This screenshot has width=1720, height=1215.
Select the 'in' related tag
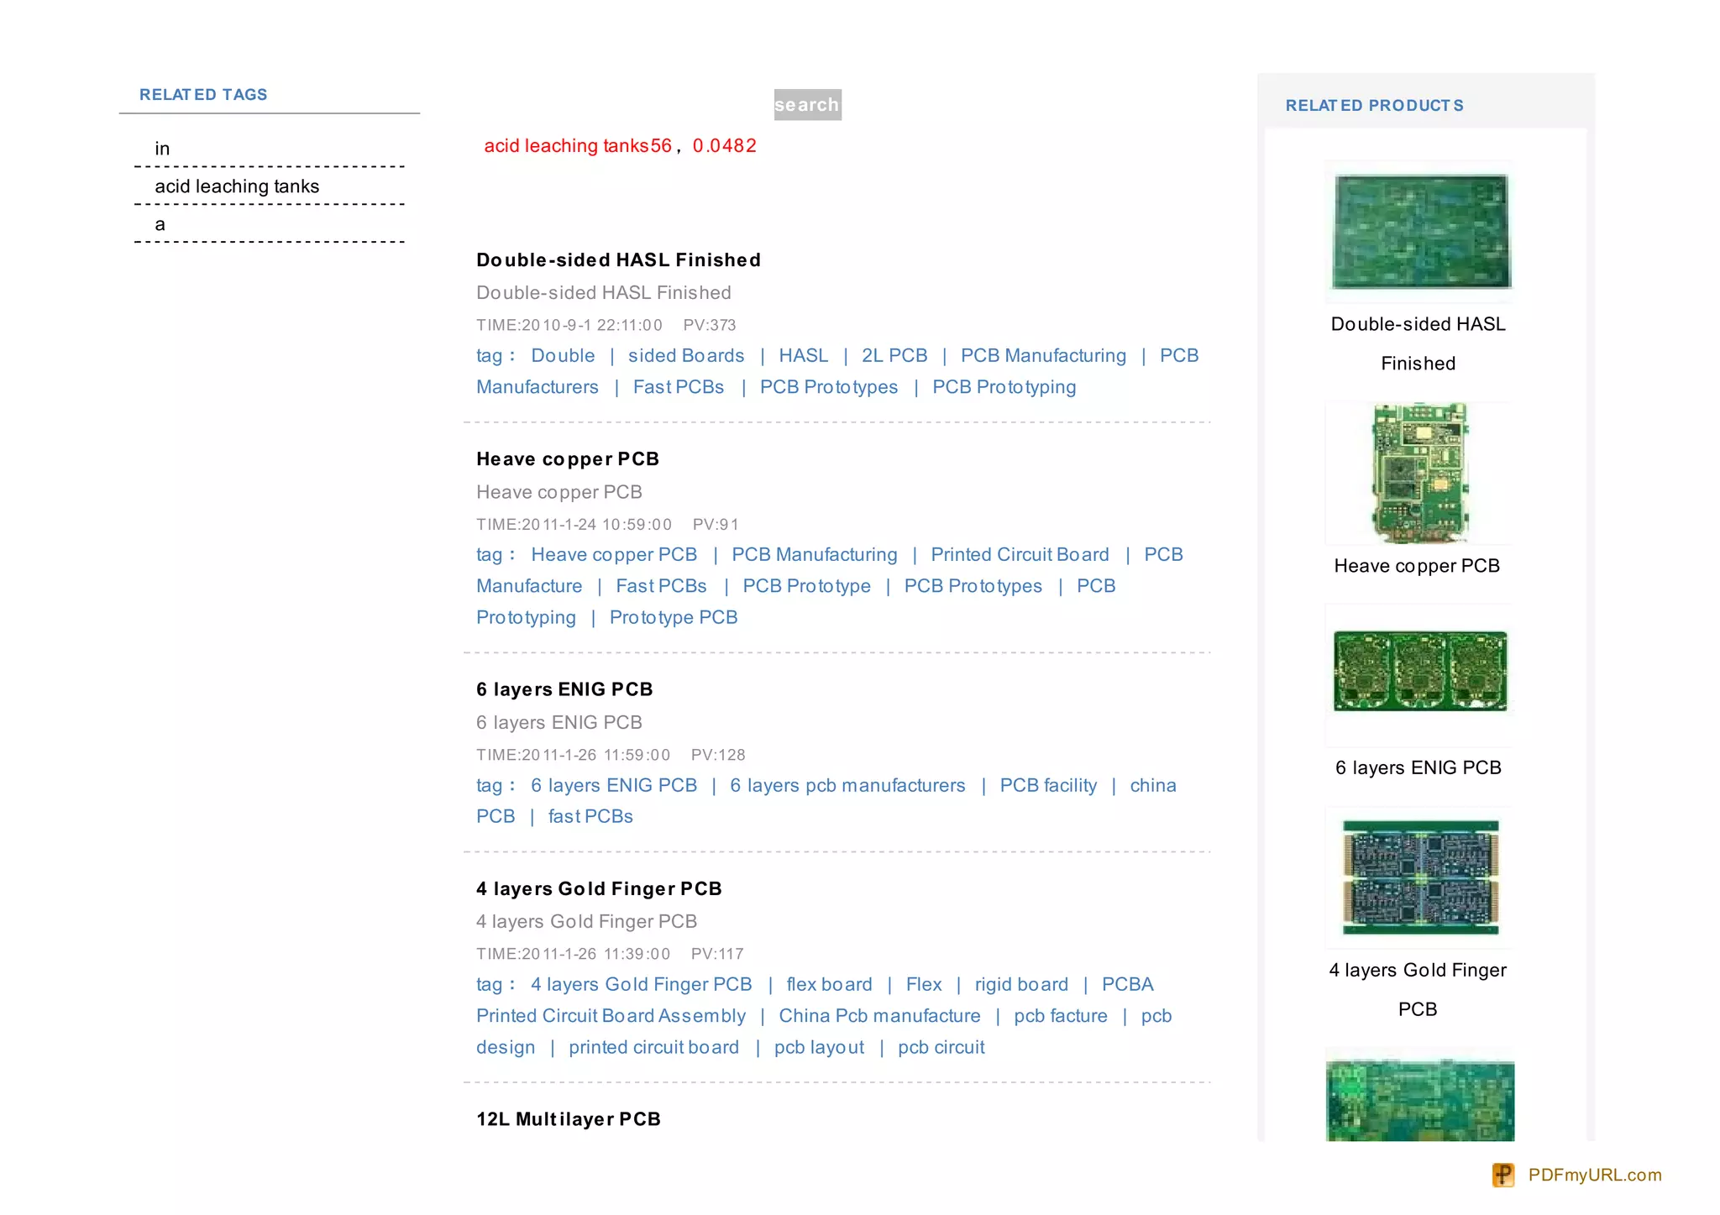pyautogui.click(x=162, y=149)
